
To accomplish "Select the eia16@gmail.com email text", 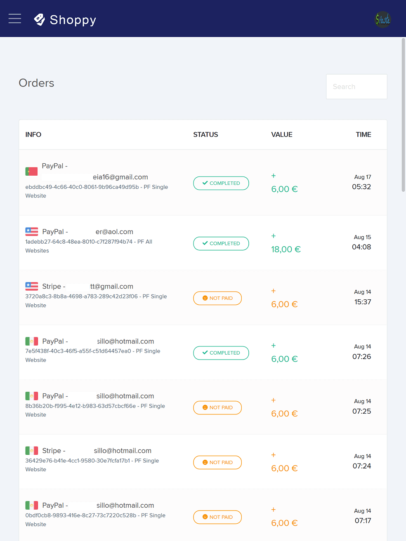I will tap(120, 177).
